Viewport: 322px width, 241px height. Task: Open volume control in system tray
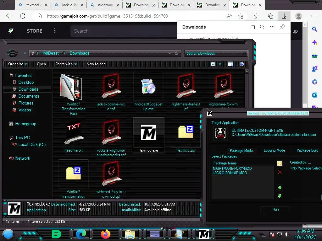click(x=287, y=234)
